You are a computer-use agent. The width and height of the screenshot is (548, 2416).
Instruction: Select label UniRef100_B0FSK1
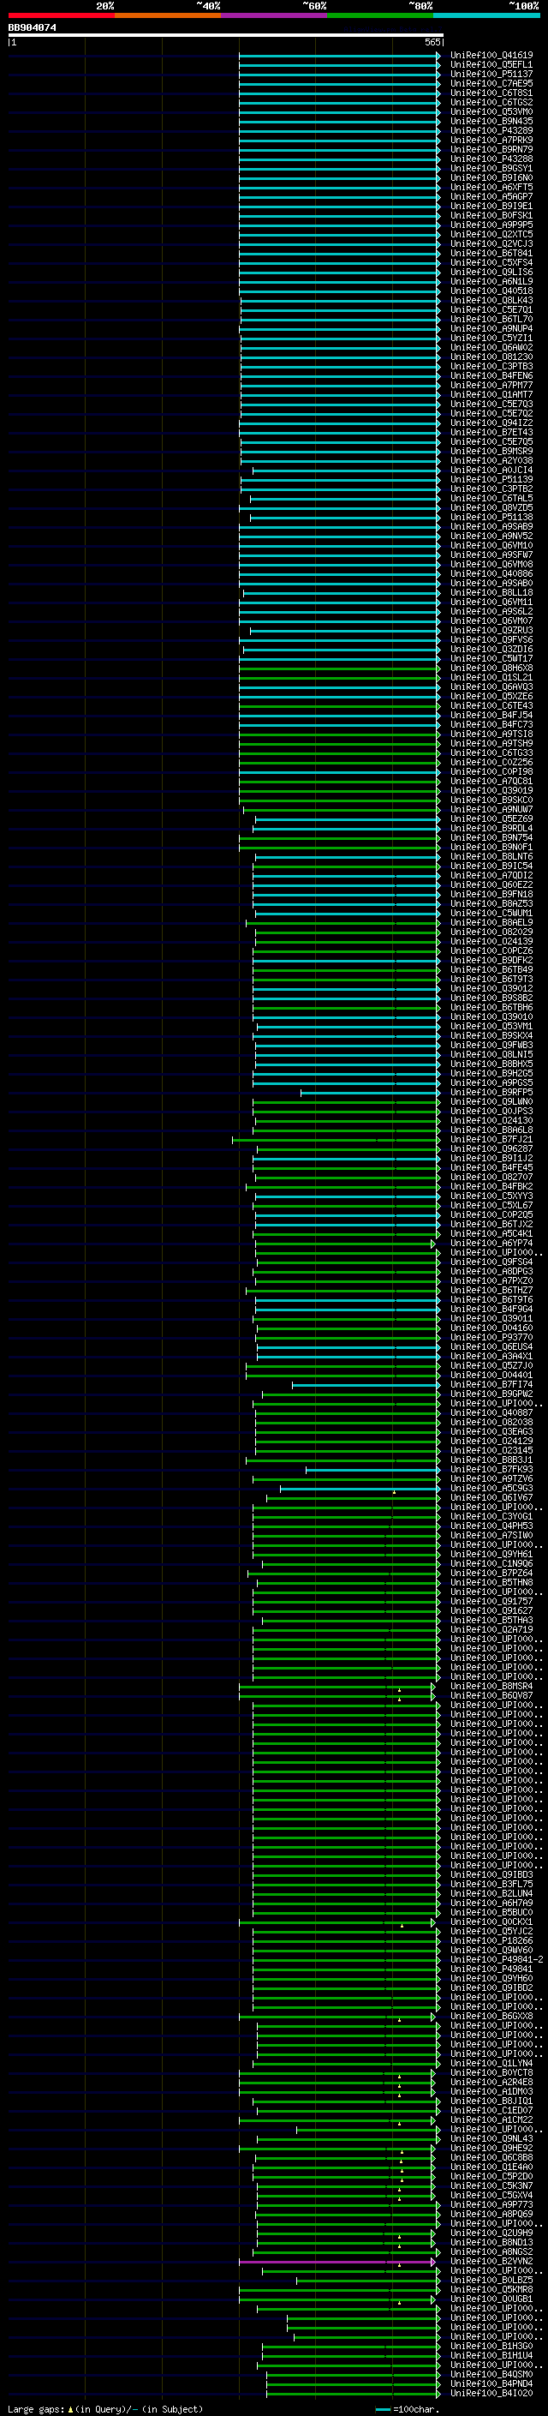(491, 216)
